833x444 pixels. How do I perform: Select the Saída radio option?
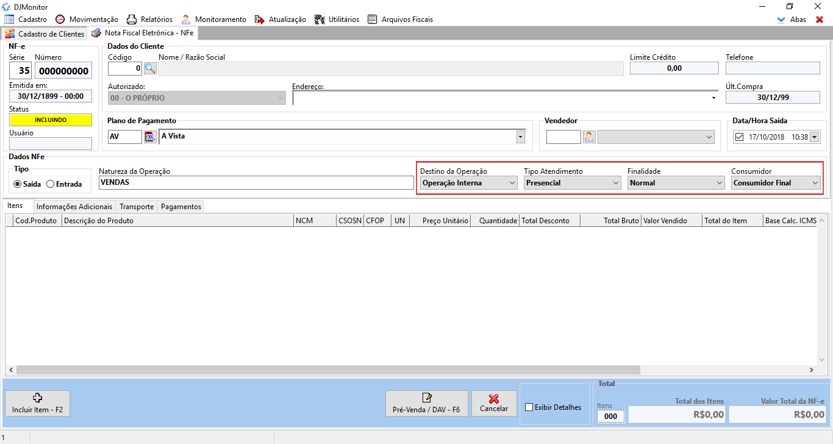[x=18, y=184]
